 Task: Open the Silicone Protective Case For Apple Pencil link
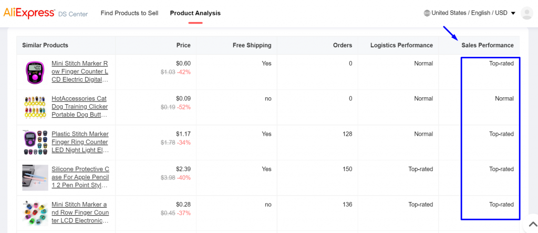point(80,177)
